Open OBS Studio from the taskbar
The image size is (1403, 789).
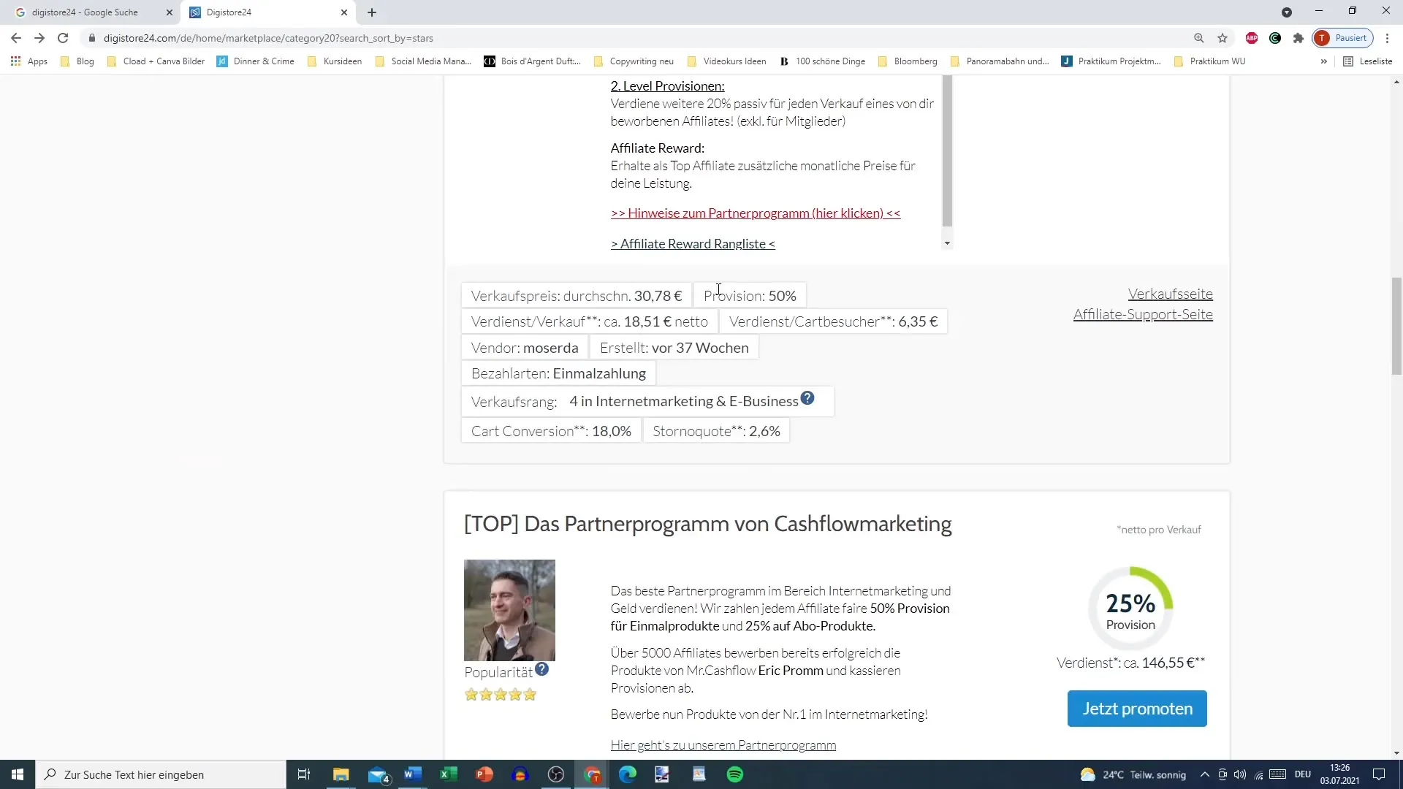(556, 774)
